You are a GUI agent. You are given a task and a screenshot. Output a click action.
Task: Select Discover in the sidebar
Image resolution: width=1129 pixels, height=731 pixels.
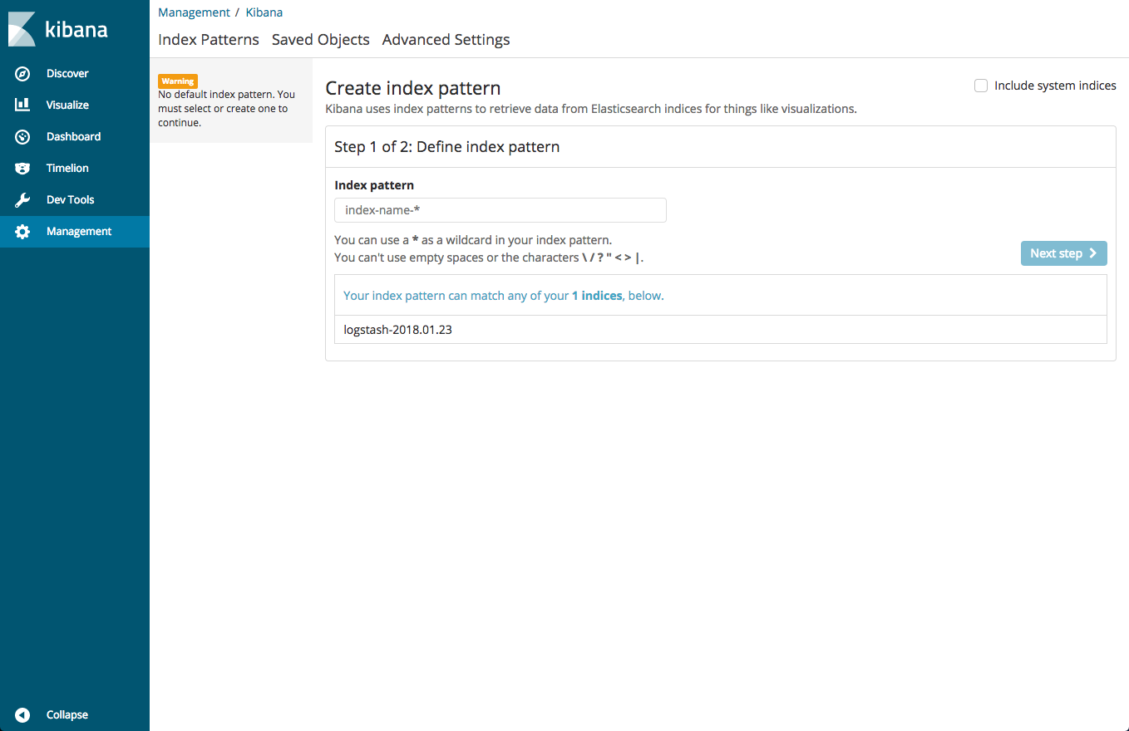coord(67,74)
